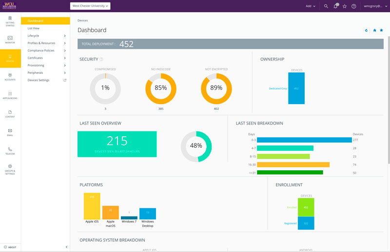Open Apps & Books section
The image size is (390, 252).
point(10,95)
